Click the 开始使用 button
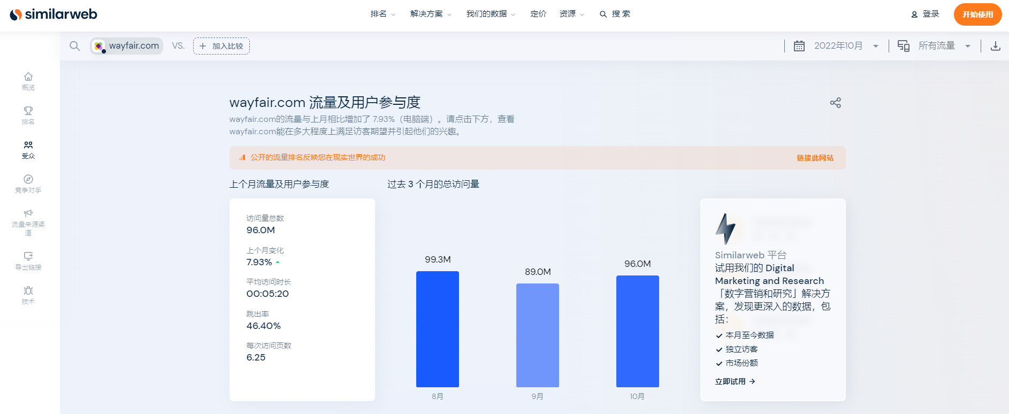This screenshot has height=414, width=1009. [977, 14]
